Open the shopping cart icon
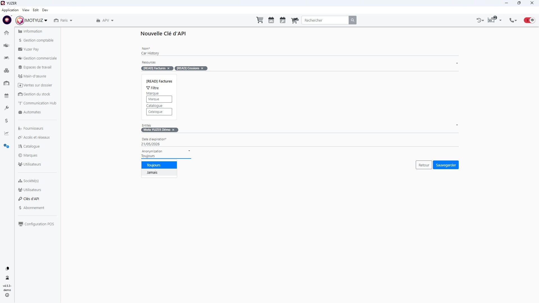The width and height of the screenshot is (539, 303). tap(260, 20)
